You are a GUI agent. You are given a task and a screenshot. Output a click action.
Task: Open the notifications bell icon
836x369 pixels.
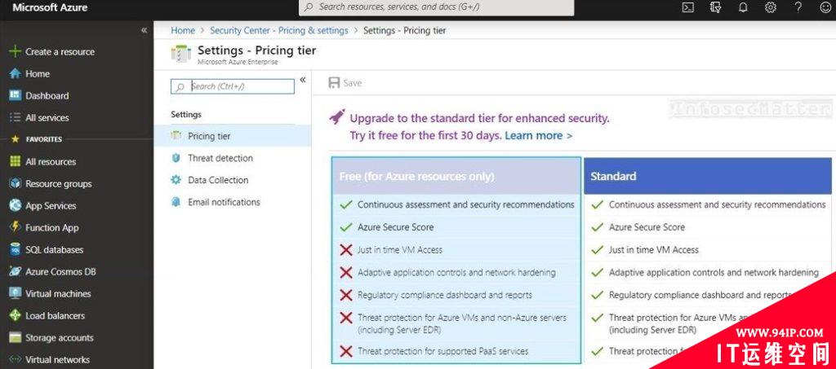tap(743, 7)
